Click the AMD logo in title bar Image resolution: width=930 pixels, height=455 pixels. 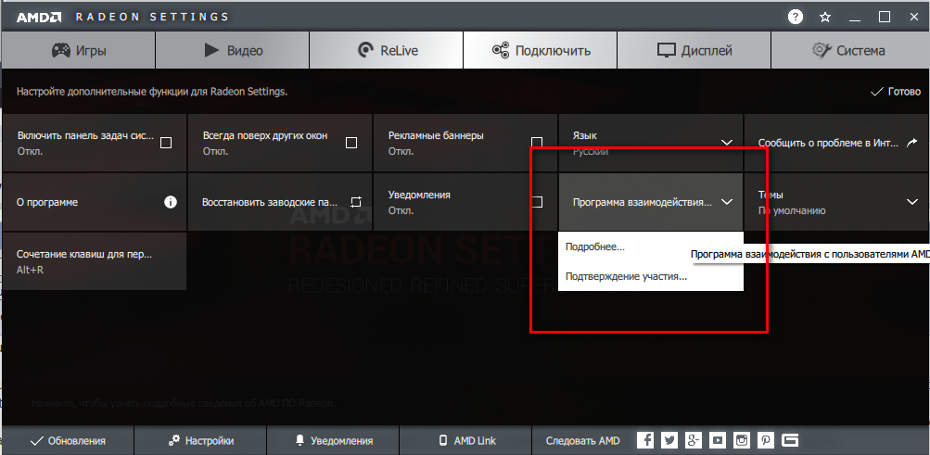click(x=39, y=18)
